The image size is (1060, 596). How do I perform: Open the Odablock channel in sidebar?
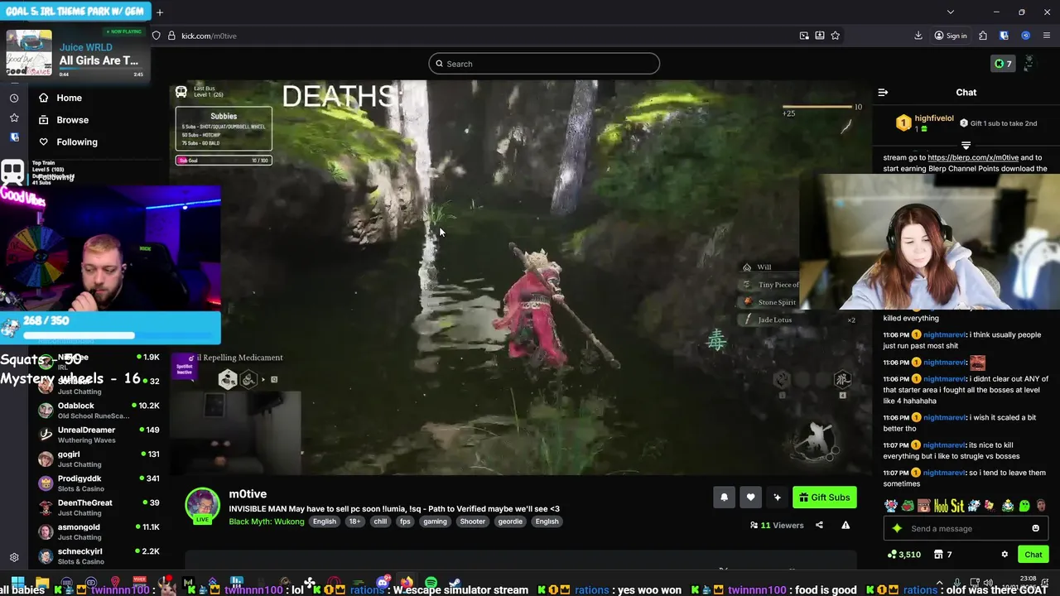[98, 411]
